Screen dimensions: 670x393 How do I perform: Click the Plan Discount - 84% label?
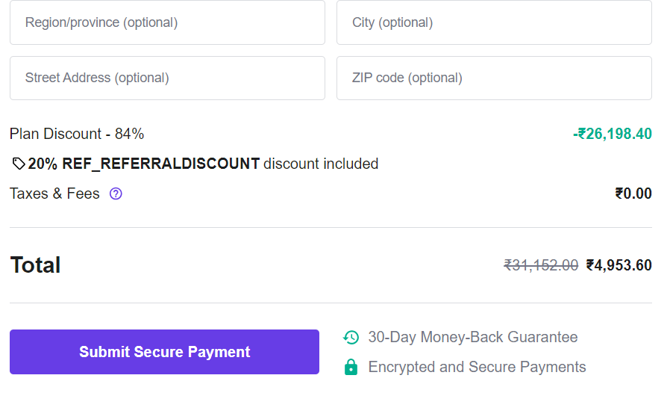[77, 134]
